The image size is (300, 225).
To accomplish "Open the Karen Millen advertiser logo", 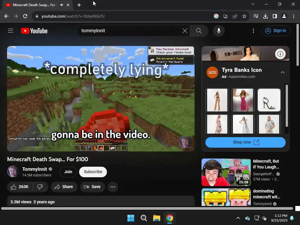I will [212, 73].
